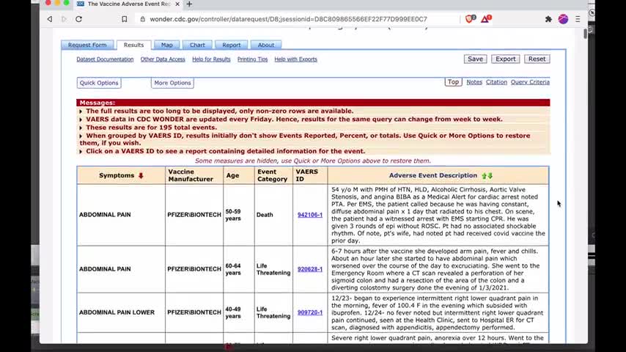This screenshot has height=352, width=626.
Task: Click the address bar URL
Action: tap(288, 19)
